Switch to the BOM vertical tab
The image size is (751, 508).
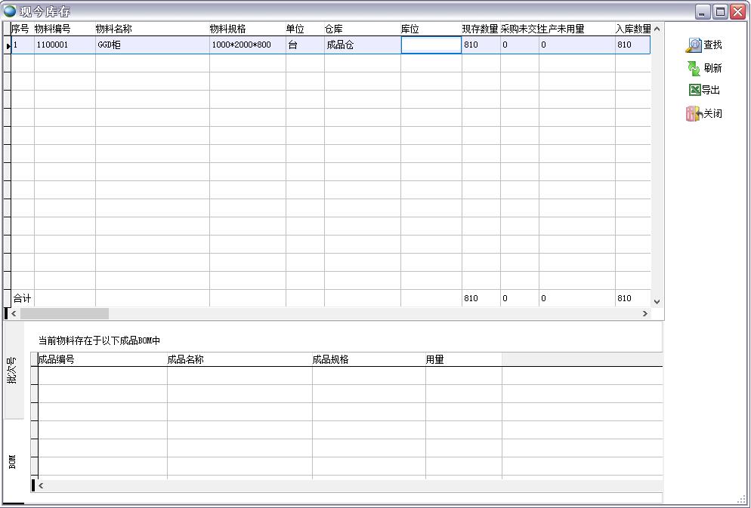point(13,461)
